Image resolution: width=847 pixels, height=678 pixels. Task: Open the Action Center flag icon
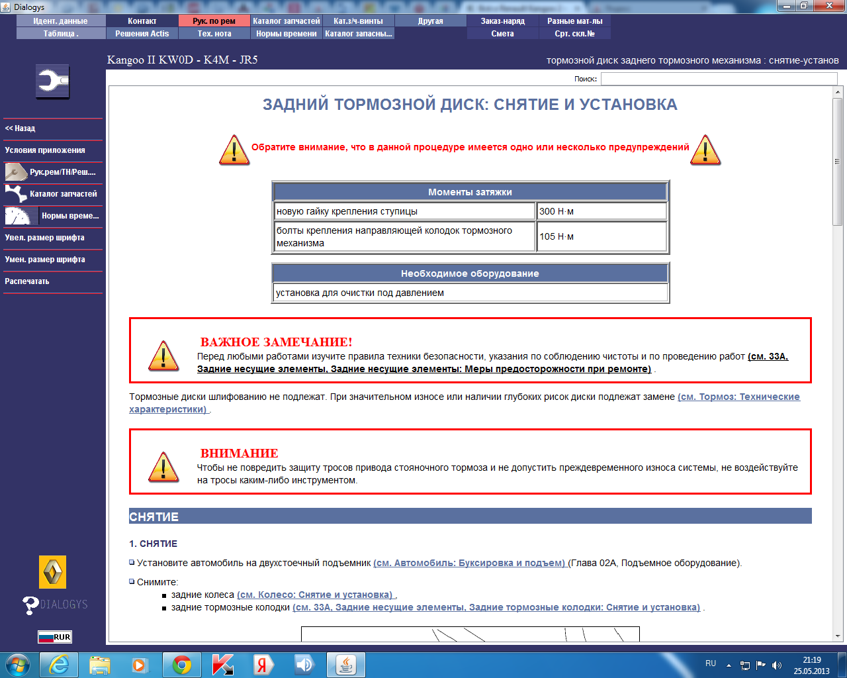tap(761, 665)
